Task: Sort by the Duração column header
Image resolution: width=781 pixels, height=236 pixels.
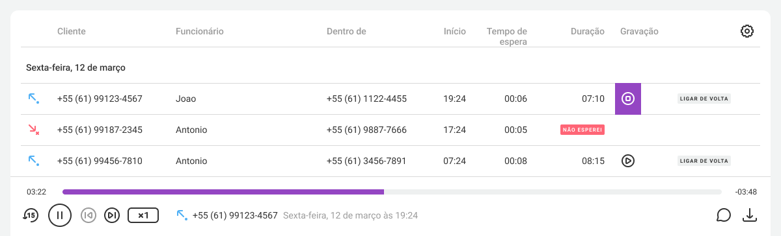Action: [x=588, y=31]
